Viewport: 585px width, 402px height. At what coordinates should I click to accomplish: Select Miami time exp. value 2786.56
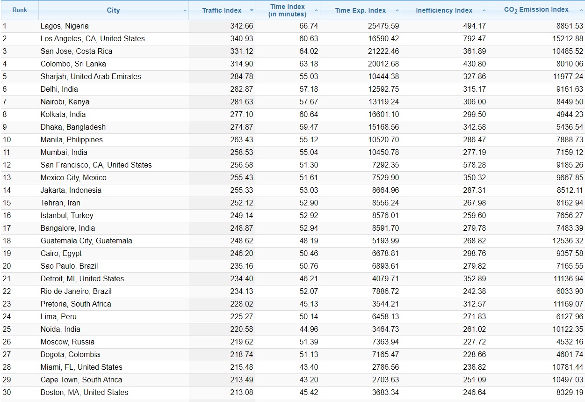(385, 367)
